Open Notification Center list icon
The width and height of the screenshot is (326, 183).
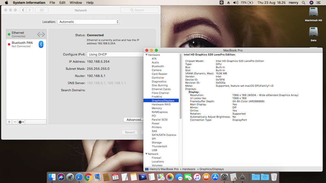coord(318,3)
